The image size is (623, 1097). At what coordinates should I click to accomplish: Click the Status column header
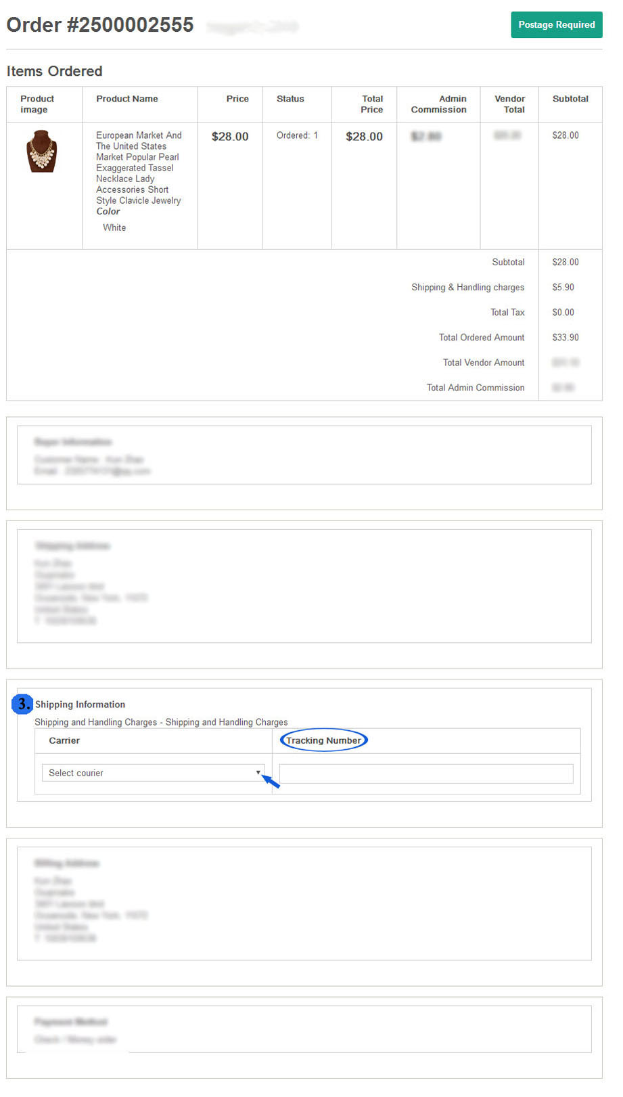click(x=290, y=99)
